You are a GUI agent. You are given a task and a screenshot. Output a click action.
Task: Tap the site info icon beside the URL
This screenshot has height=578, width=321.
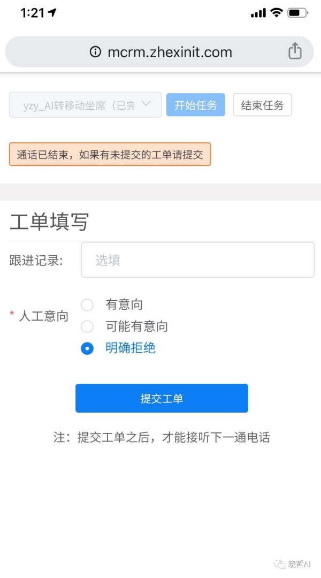pos(95,51)
